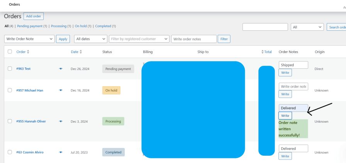Screen dimensions: 346x163
Task: Click the Completed status badge
Action: click(x=114, y=152)
